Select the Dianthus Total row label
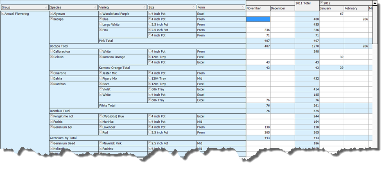384x169 pixels. click(x=61, y=111)
